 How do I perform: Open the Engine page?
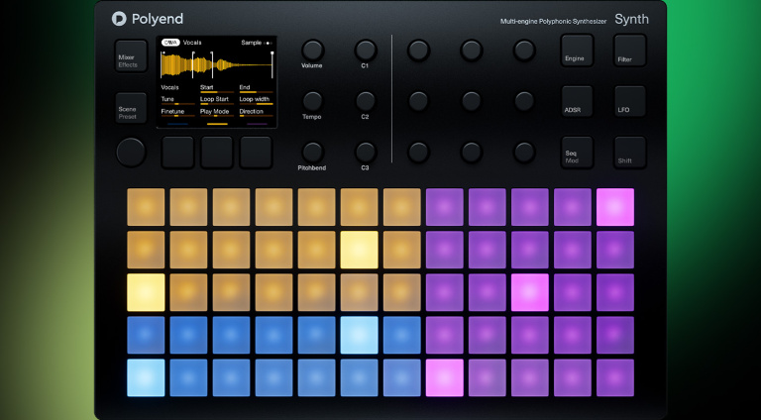coord(578,51)
